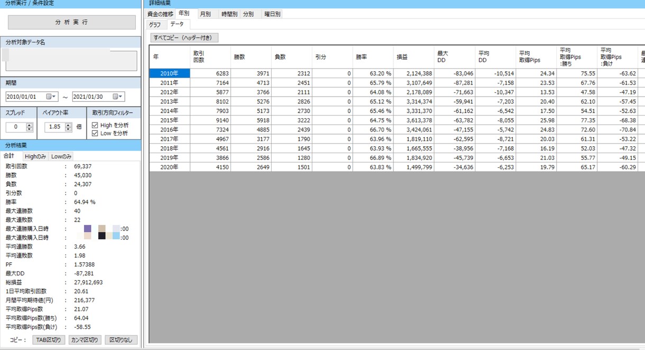645x350 pixels.
Task: Select the 2020年 row cell
Action: click(x=170, y=167)
